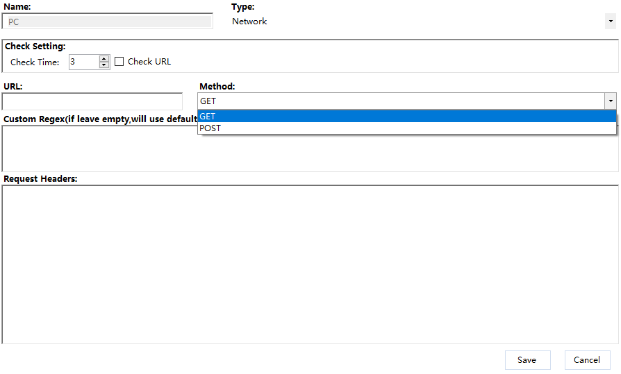This screenshot has width=621, height=374.
Task: Click inside the URL input box
Action: pyautogui.click(x=92, y=101)
